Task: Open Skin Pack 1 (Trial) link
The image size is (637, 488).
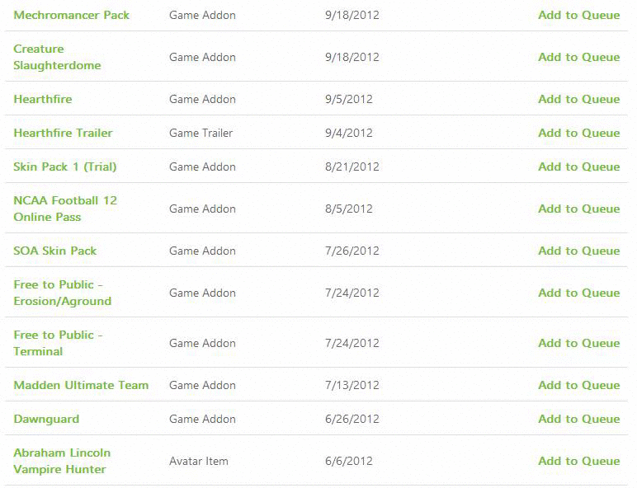Action: [65, 167]
